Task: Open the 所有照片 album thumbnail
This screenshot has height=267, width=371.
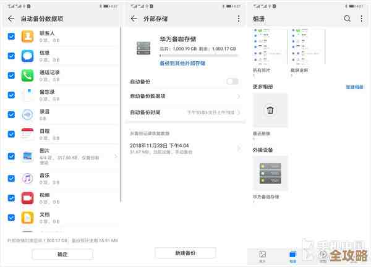Action: [x=270, y=46]
